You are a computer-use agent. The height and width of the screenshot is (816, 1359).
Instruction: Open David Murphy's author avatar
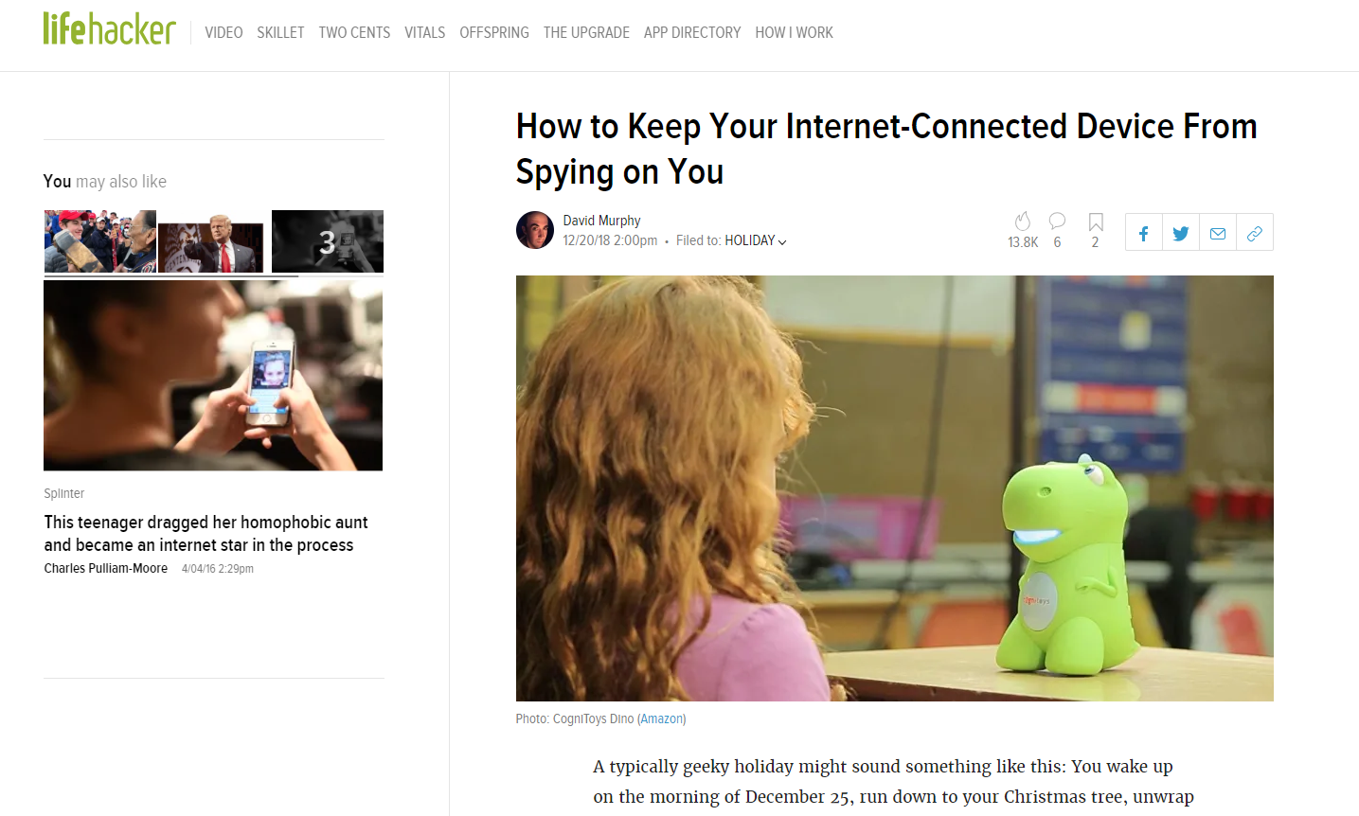(535, 230)
